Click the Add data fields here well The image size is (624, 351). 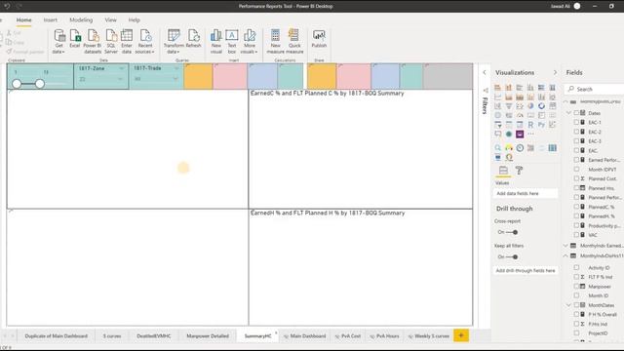tap(526, 193)
